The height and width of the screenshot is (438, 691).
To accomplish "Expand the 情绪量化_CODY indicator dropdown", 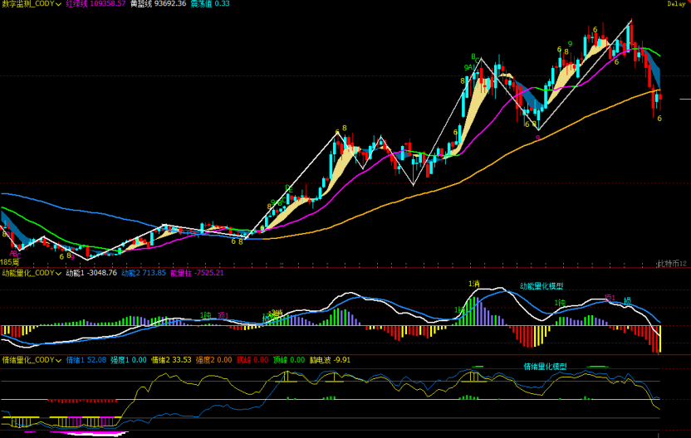I will click(57, 360).
